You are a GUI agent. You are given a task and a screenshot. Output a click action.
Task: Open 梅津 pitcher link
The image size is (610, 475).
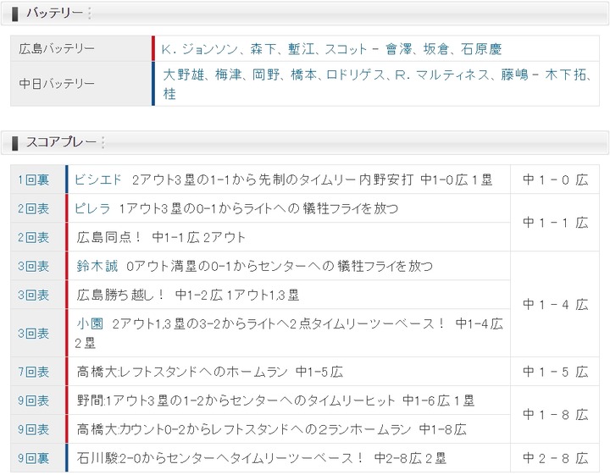click(x=229, y=75)
